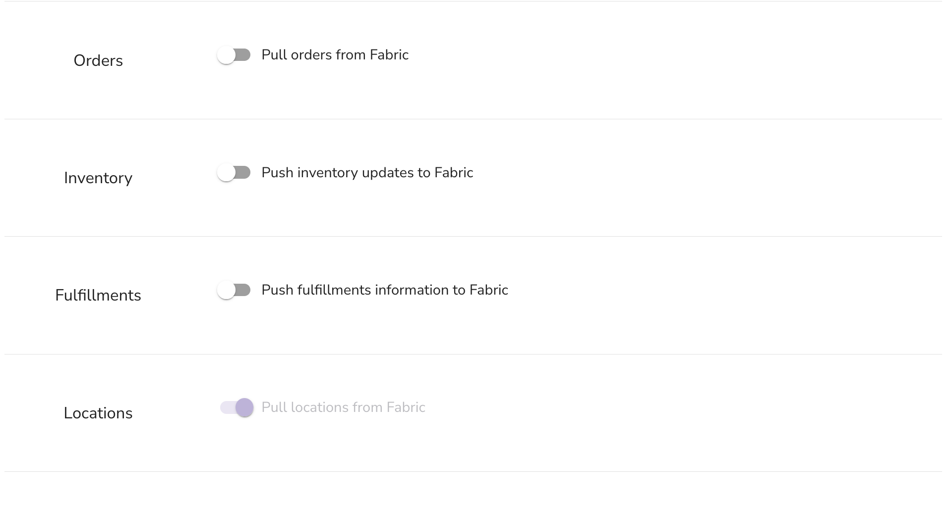The width and height of the screenshot is (952, 506).
Task: Click the disabled Pull locations from Fabric switch
Action: pyautogui.click(x=237, y=407)
